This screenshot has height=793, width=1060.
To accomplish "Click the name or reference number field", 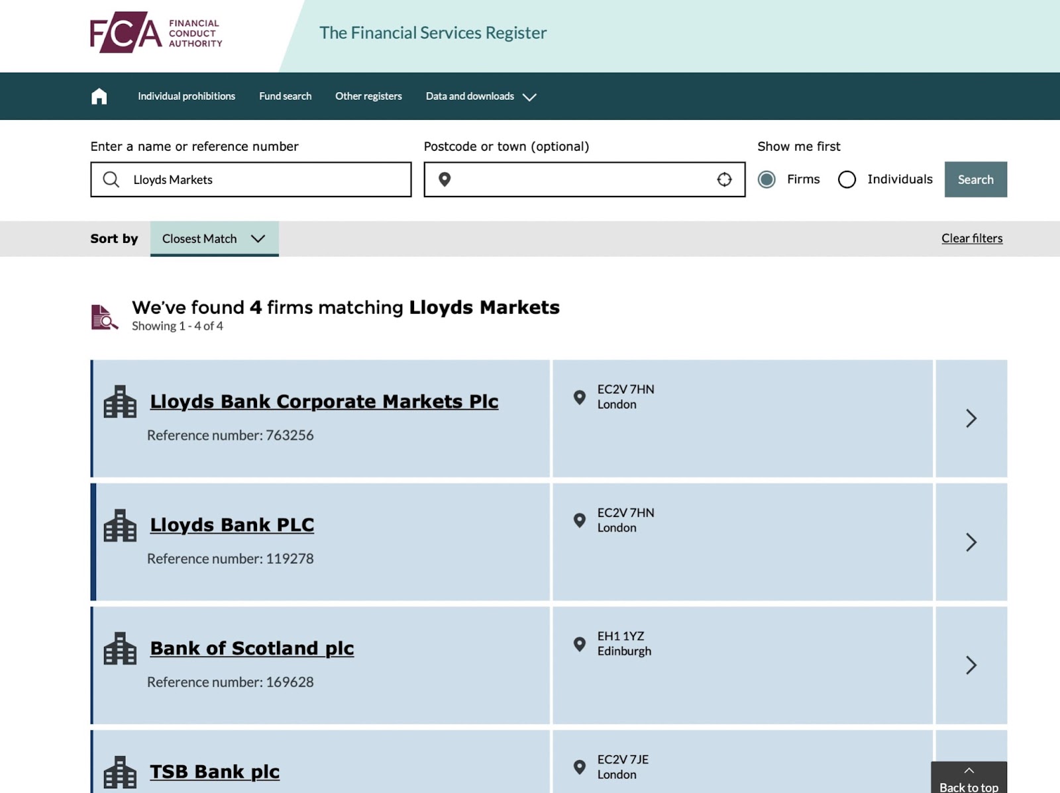I will click(251, 179).
